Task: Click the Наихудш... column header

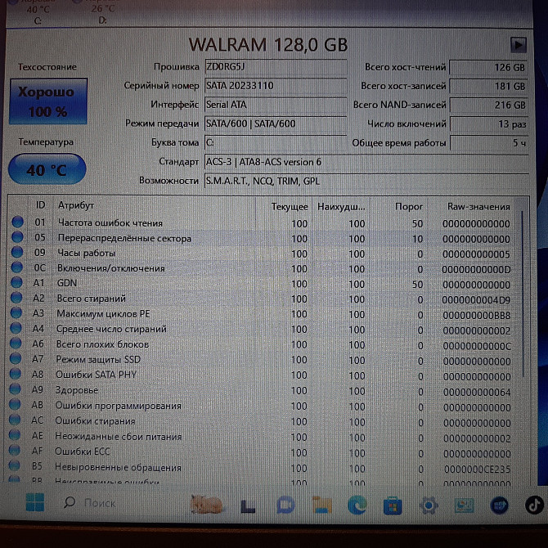Action: pos(341,207)
